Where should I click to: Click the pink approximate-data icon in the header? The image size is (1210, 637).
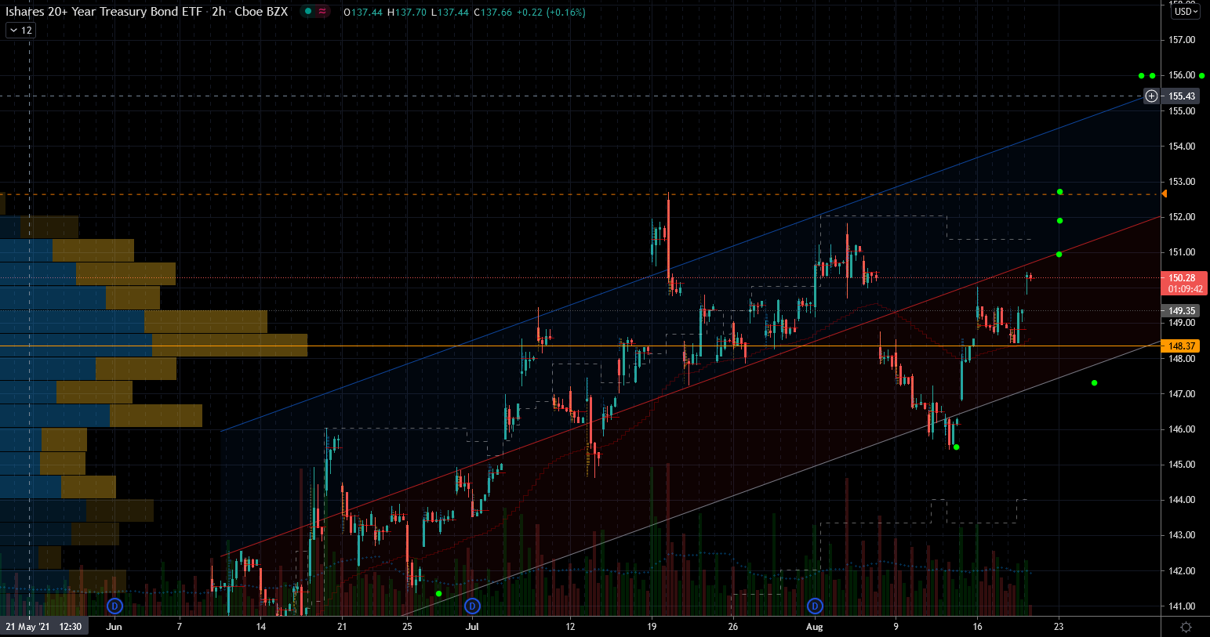coord(322,12)
